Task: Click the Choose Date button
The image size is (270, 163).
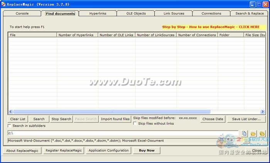Action: (x=213, y=119)
